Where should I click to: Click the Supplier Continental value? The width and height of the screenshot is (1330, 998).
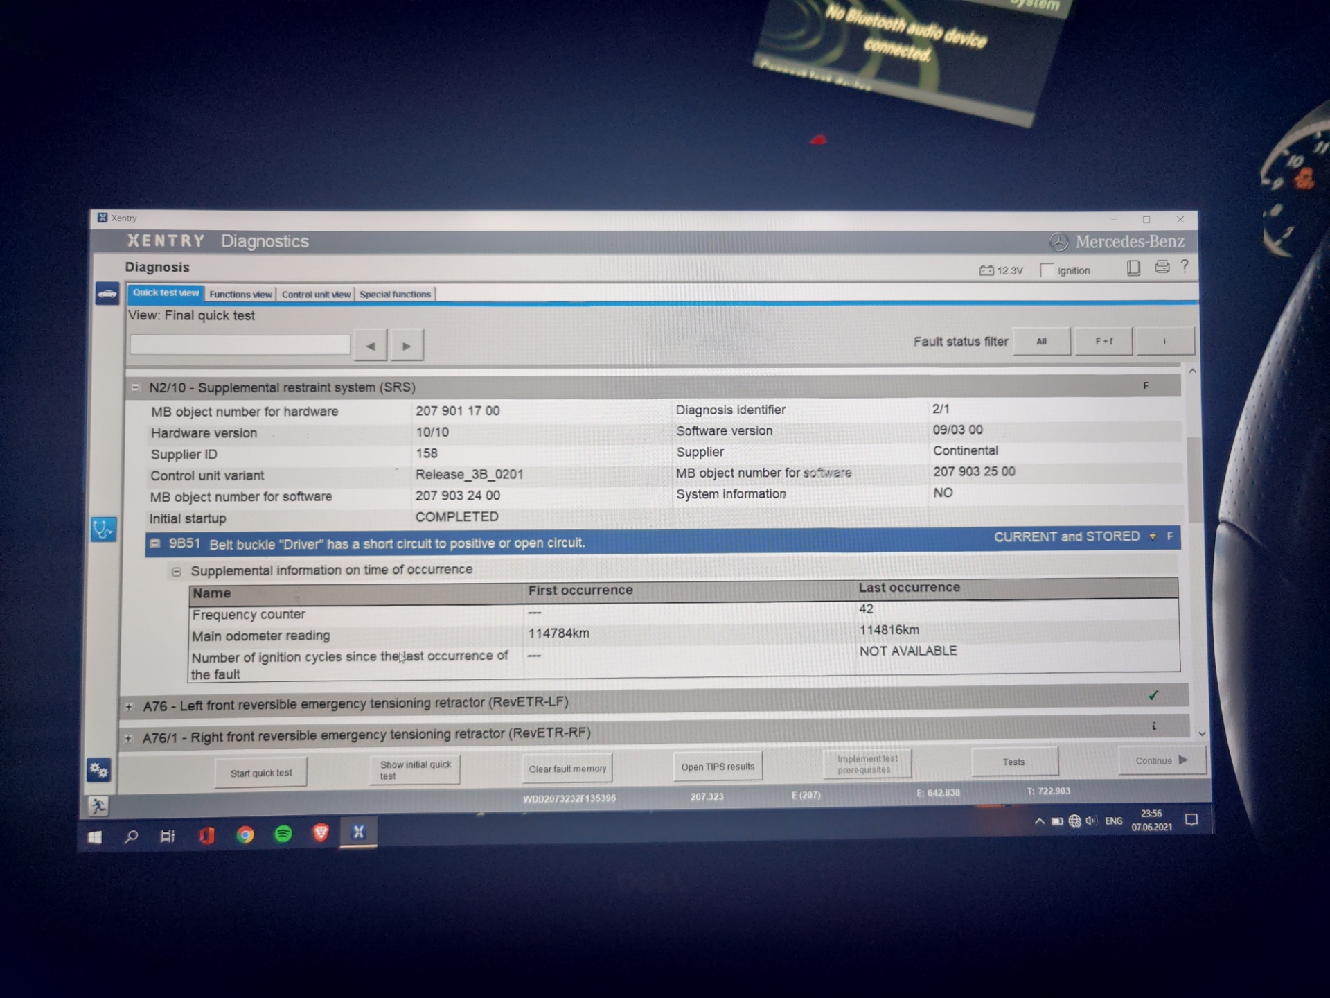point(965,450)
